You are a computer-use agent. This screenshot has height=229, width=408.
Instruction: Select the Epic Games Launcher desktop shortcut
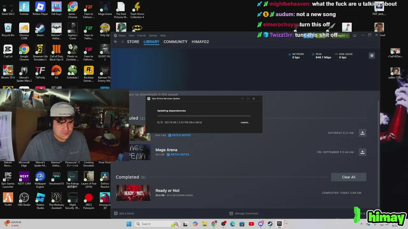point(8,180)
